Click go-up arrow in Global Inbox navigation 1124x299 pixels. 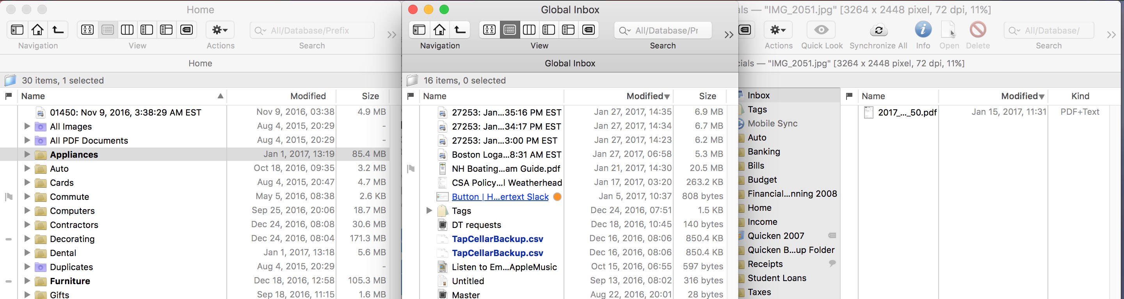(x=459, y=30)
